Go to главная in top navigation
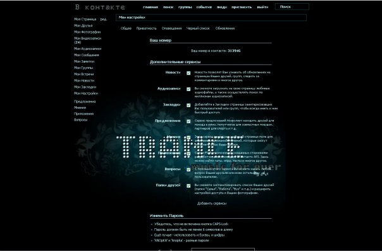 point(151,7)
